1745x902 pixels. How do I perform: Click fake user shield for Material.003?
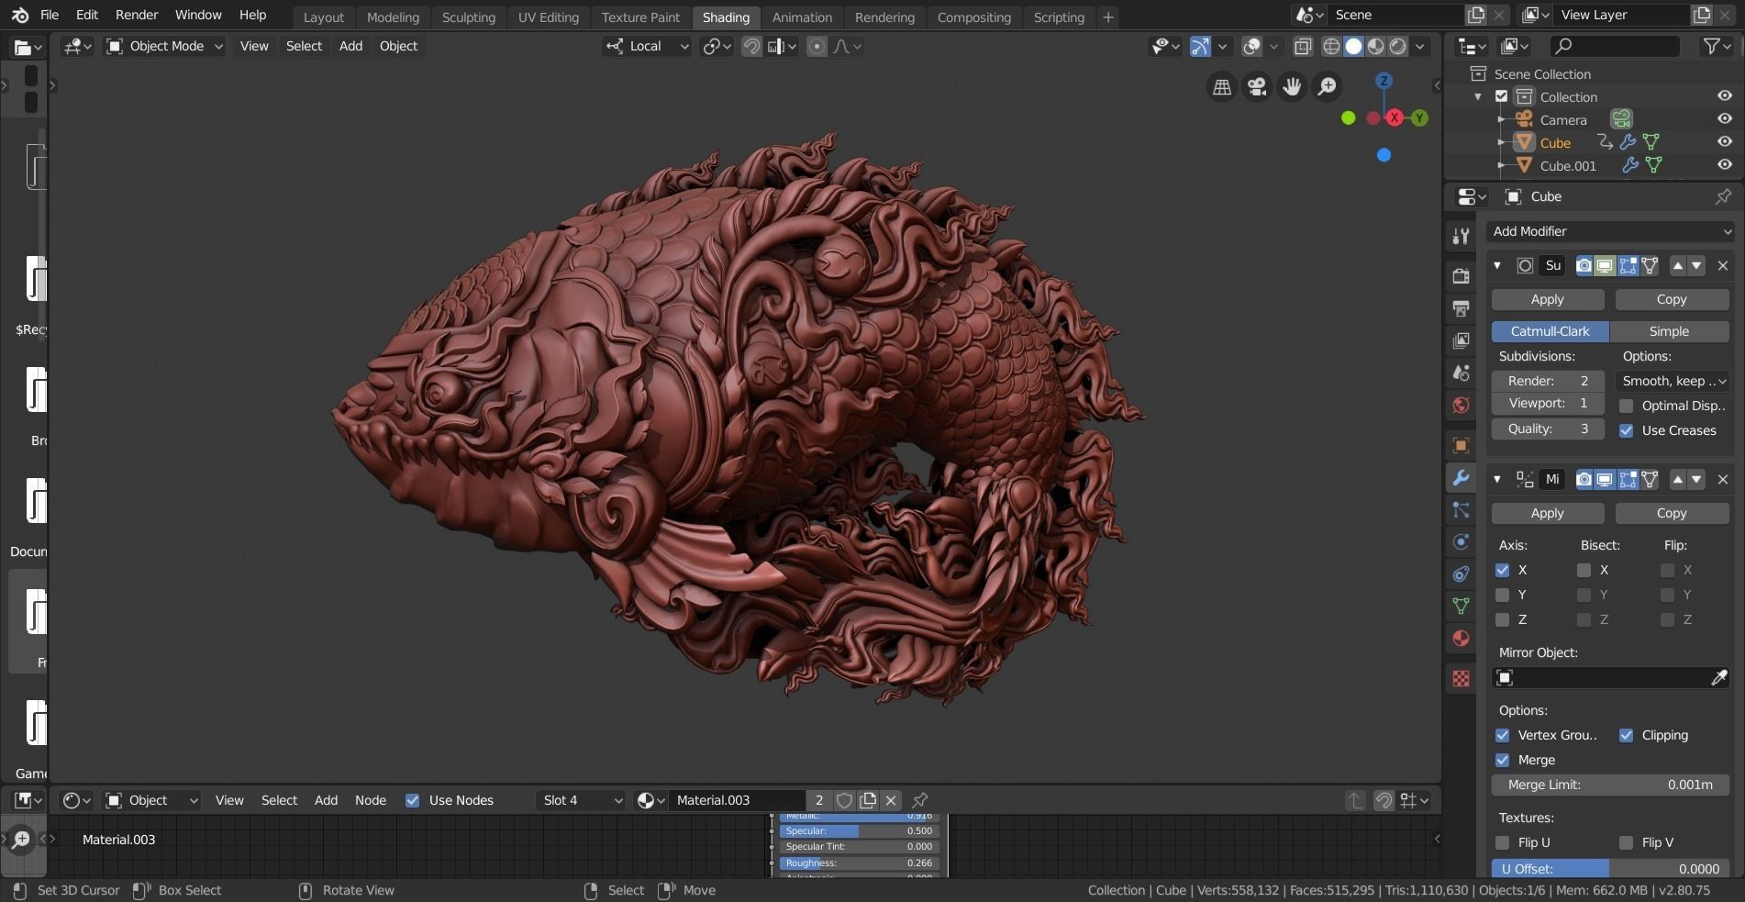point(845,800)
